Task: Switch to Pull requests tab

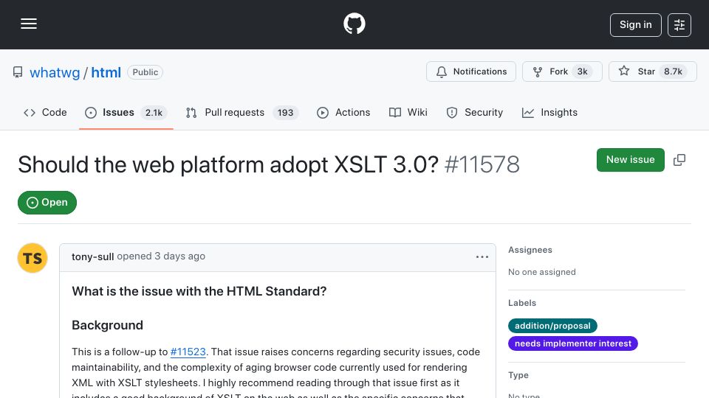Action: [x=242, y=112]
